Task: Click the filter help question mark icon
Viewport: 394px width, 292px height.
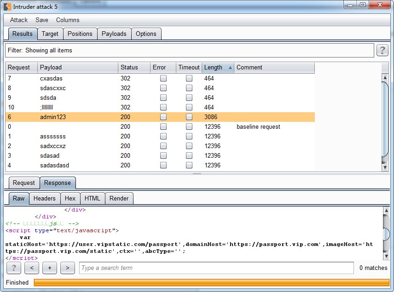Action: click(382, 50)
